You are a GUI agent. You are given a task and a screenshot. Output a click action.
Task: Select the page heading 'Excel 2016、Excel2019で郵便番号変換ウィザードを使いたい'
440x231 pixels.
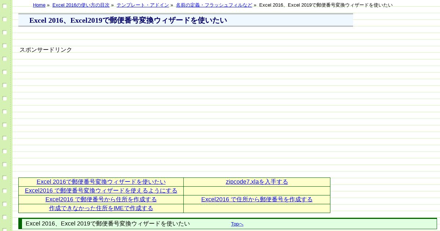[128, 20]
